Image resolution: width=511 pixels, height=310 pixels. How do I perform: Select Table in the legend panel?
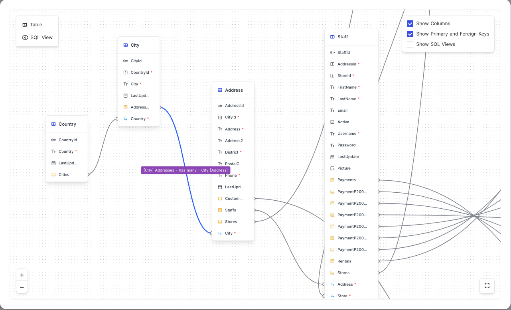(36, 25)
